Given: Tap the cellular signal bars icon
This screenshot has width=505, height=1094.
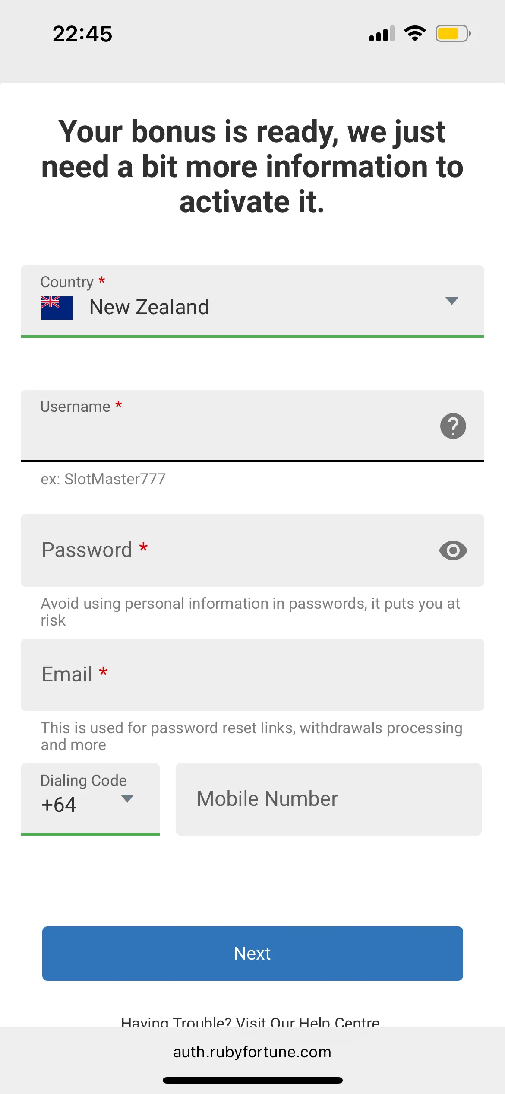Looking at the screenshot, I should 382,34.
